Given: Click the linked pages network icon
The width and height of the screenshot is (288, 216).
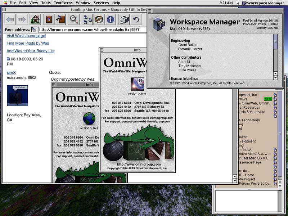Looking at the screenshot, I should point(87,19).
